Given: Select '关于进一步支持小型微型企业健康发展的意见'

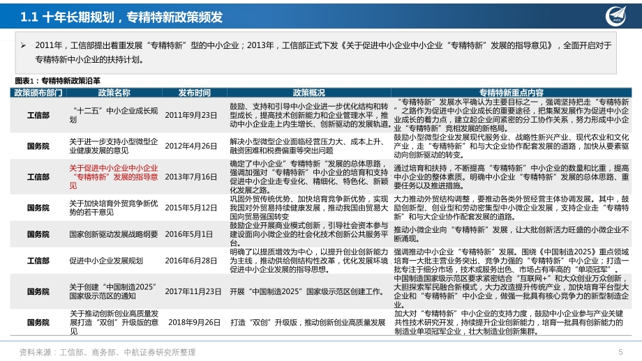Looking at the screenshot, I should (114, 146).
